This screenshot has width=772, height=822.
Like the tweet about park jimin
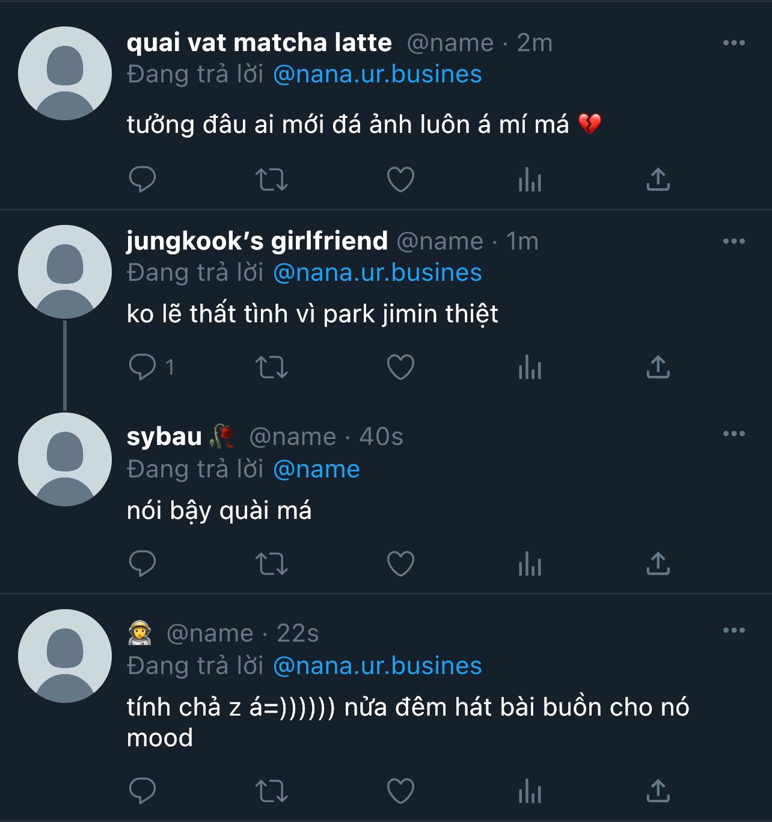pos(400,367)
